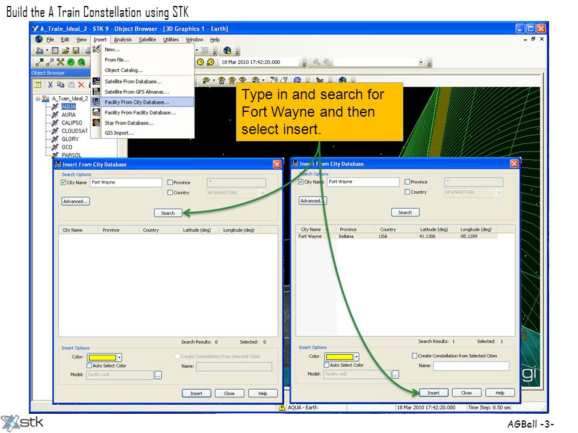Collapse the A_Train_Ideal_2 tree node
The width and height of the screenshot is (578, 433).
pos(37,99)
